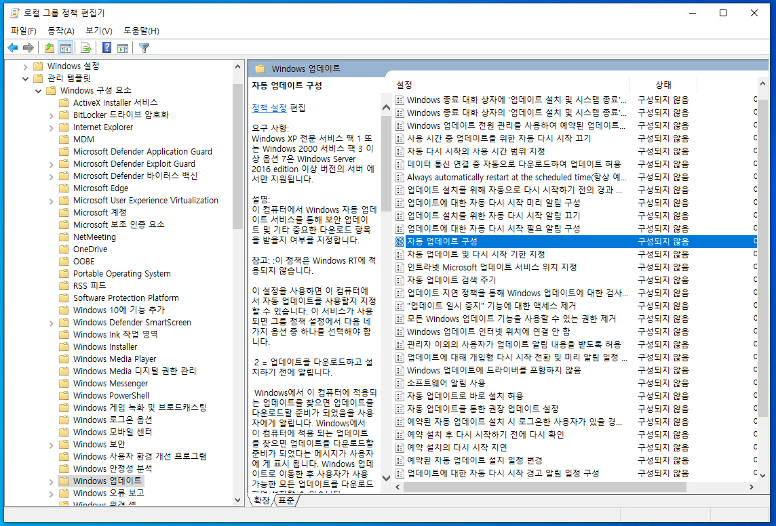Click the settings list scroll right arrow
The height and width of the screenshot is (526, 776).
point(752,487)
